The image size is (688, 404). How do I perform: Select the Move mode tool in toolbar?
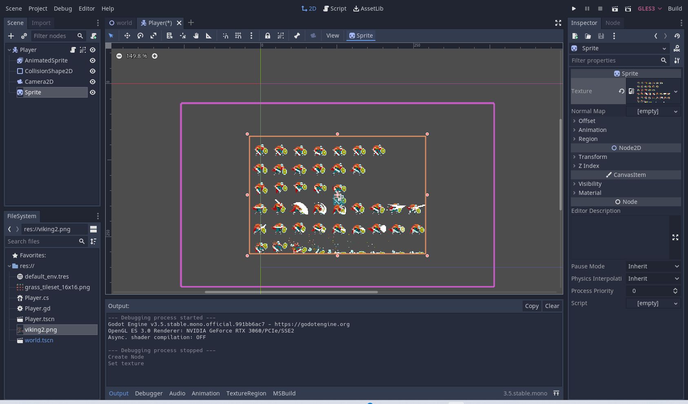click(127, 36)
